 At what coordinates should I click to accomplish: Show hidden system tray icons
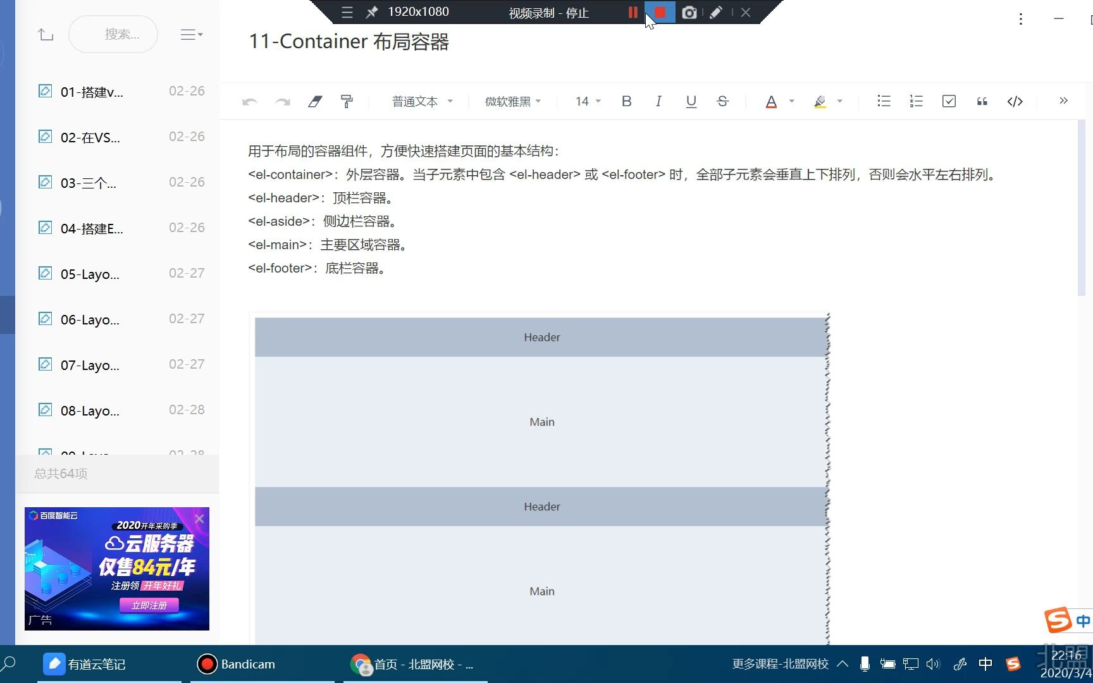pyautogui.click(x=843, y=664)
